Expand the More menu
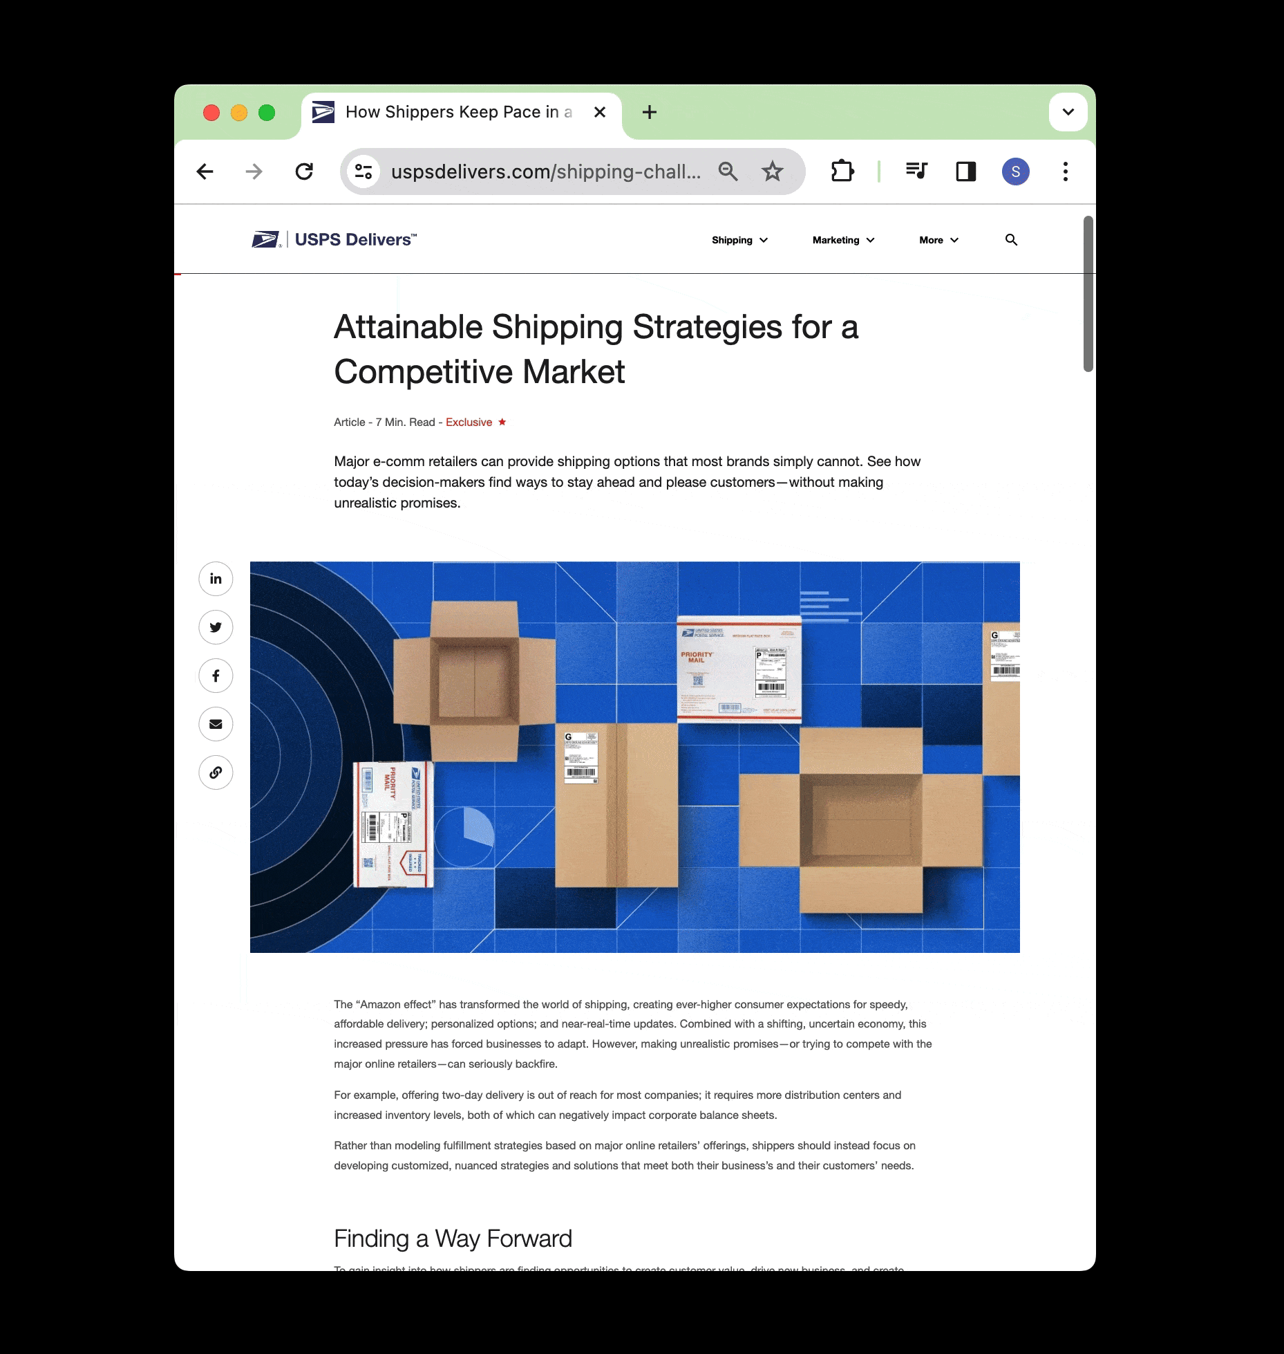Viewport: 1284px width, 1354px height. (x=938, y=240)
